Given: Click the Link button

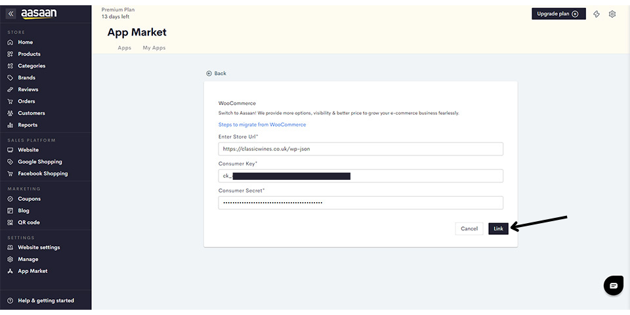Looking at the screenshot, I should click(x=498, y=228).
